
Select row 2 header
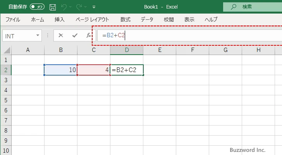(6, 70)
